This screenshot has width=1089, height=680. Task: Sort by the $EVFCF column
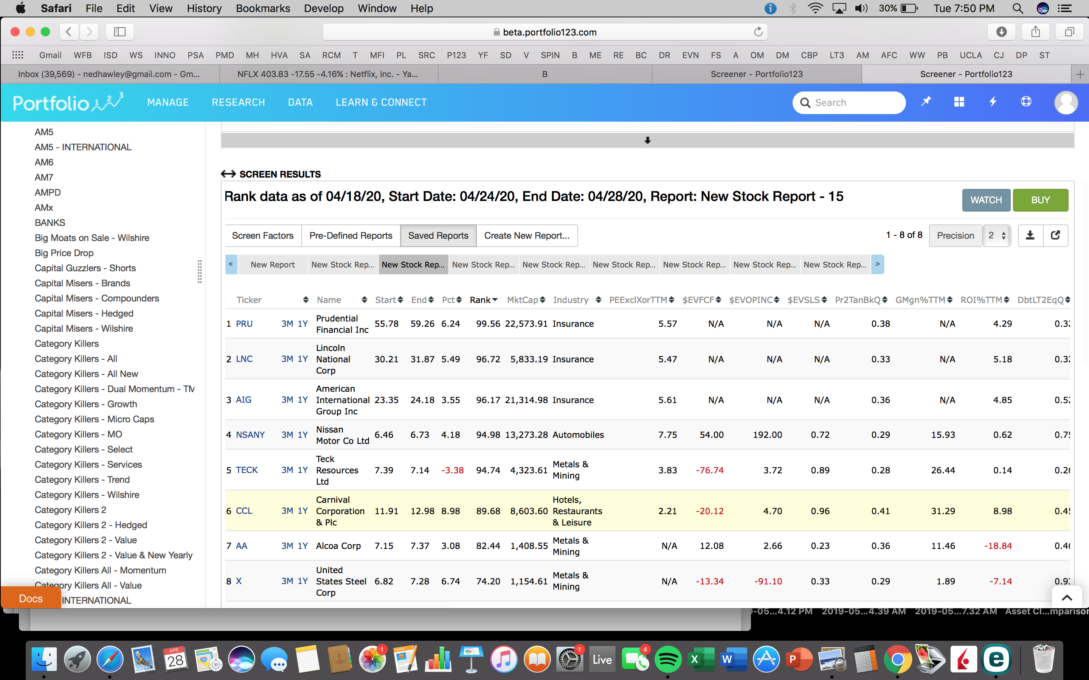click(x=701, y=300)
